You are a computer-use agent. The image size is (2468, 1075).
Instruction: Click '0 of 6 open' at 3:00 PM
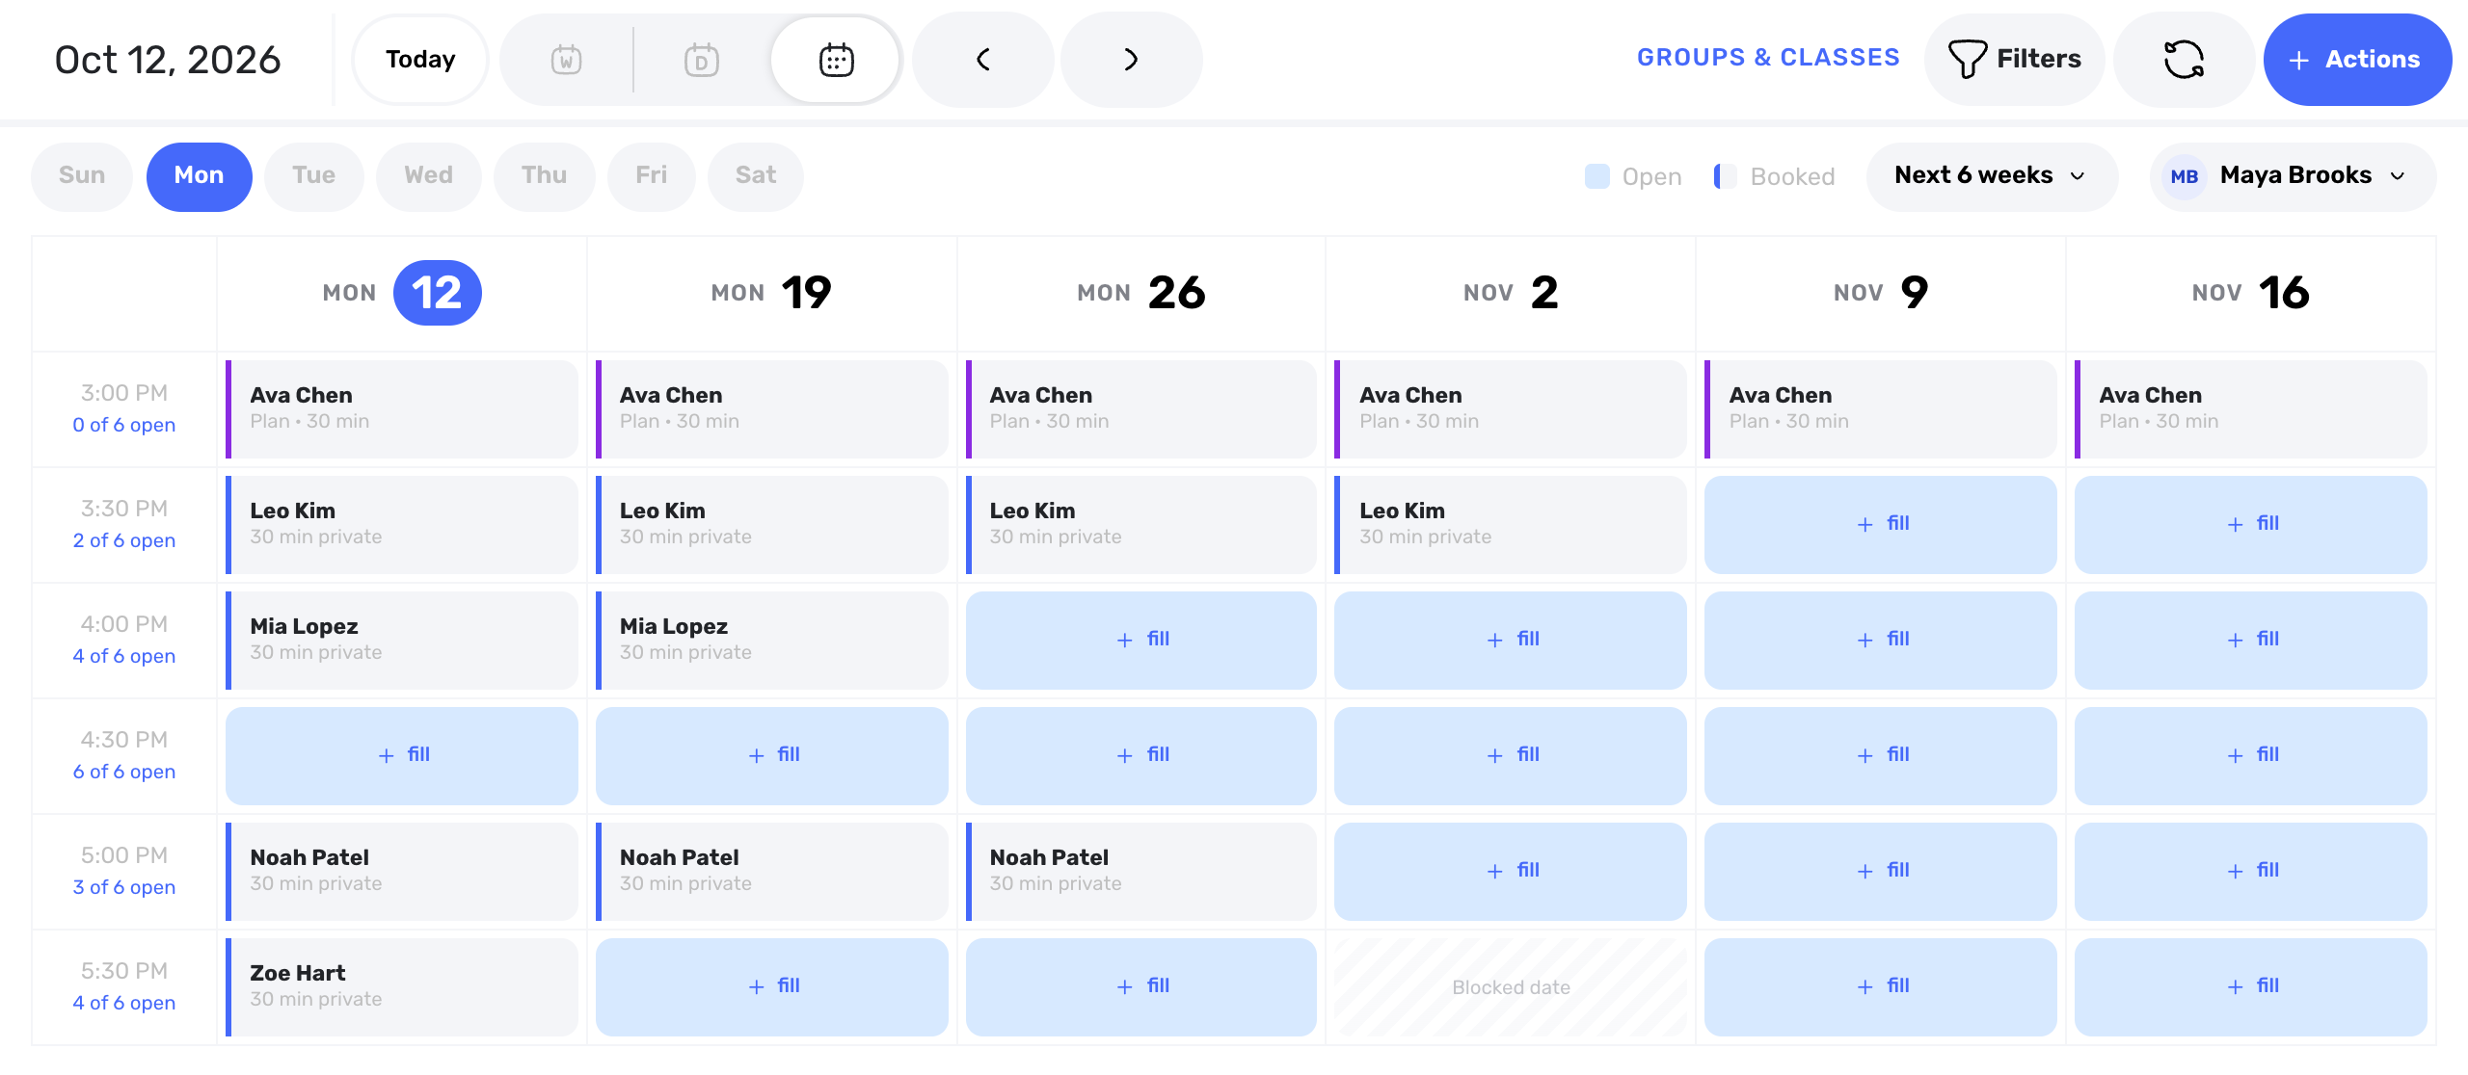point(124,425)
